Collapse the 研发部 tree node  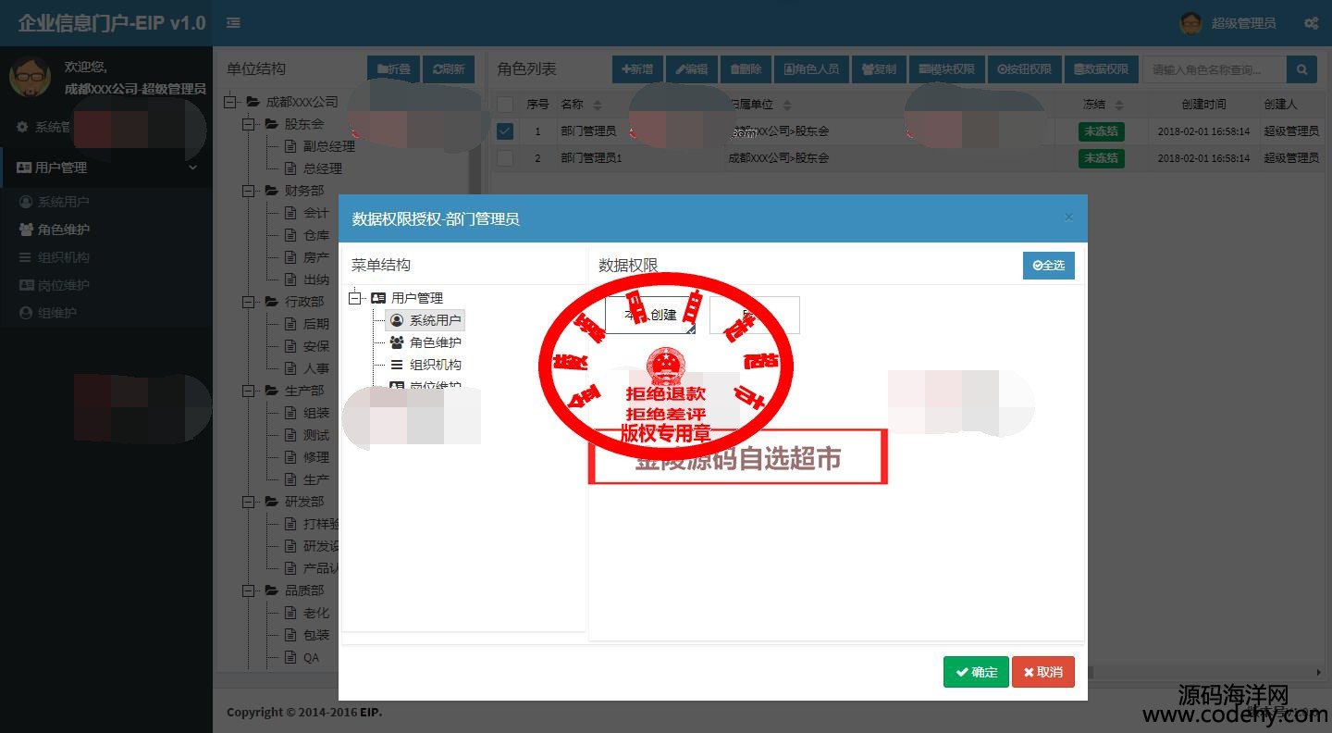click(248, 502)
